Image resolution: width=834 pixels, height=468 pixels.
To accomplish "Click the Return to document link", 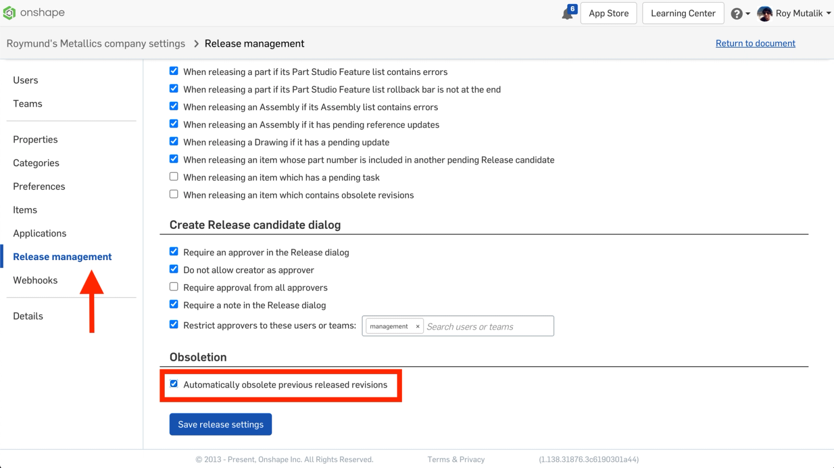I will tap(755, 43).
